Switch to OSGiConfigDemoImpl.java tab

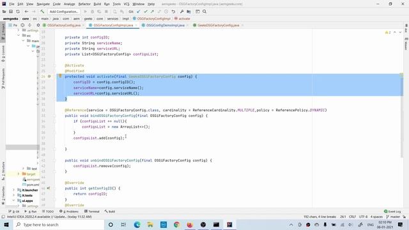166,26
